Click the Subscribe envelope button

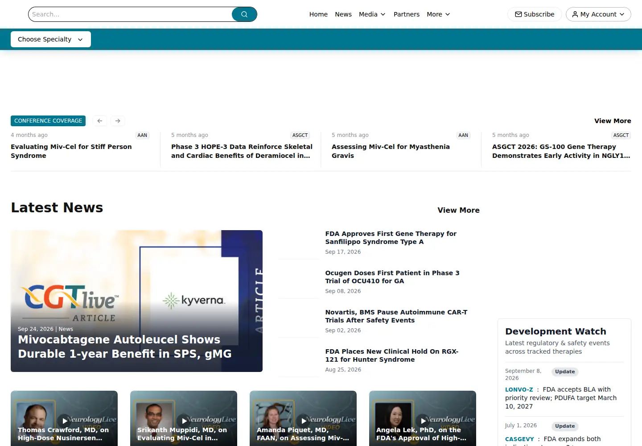pyautogui.click(x=535, y=14)
